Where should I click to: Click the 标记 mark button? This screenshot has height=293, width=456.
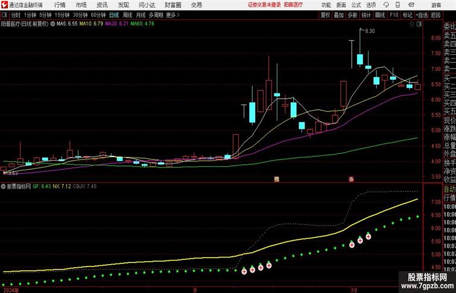point(407,15)
